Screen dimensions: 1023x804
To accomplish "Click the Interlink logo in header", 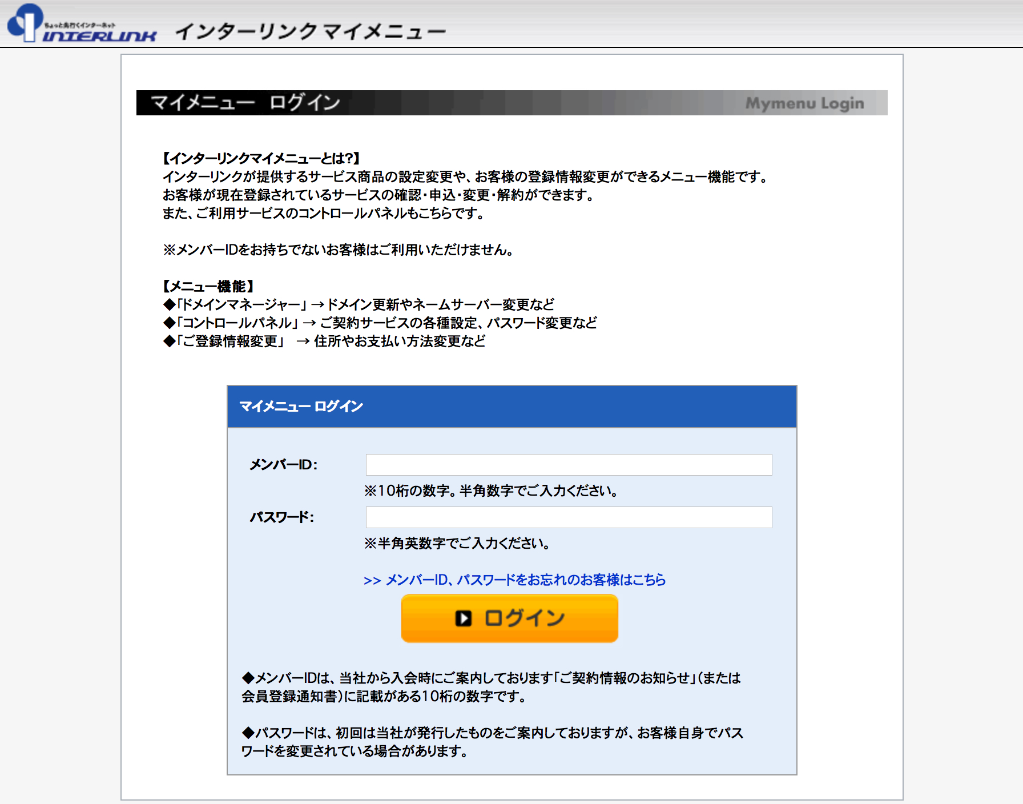I will tap(82, 24).
